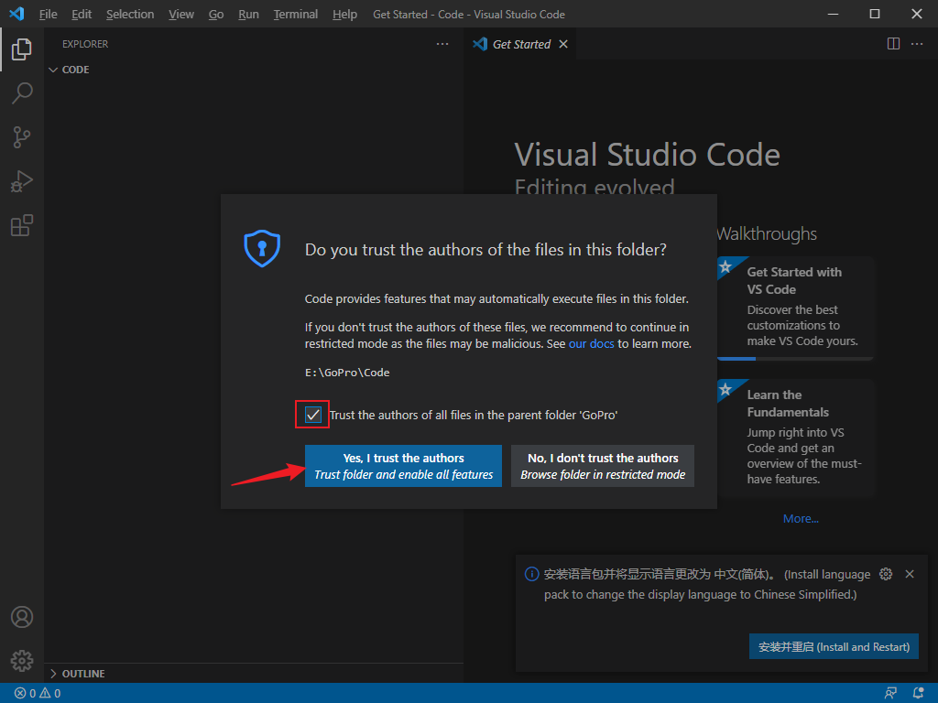
Task: Click the Accounts icon in activity bar
Action: [x=22, y=617]
